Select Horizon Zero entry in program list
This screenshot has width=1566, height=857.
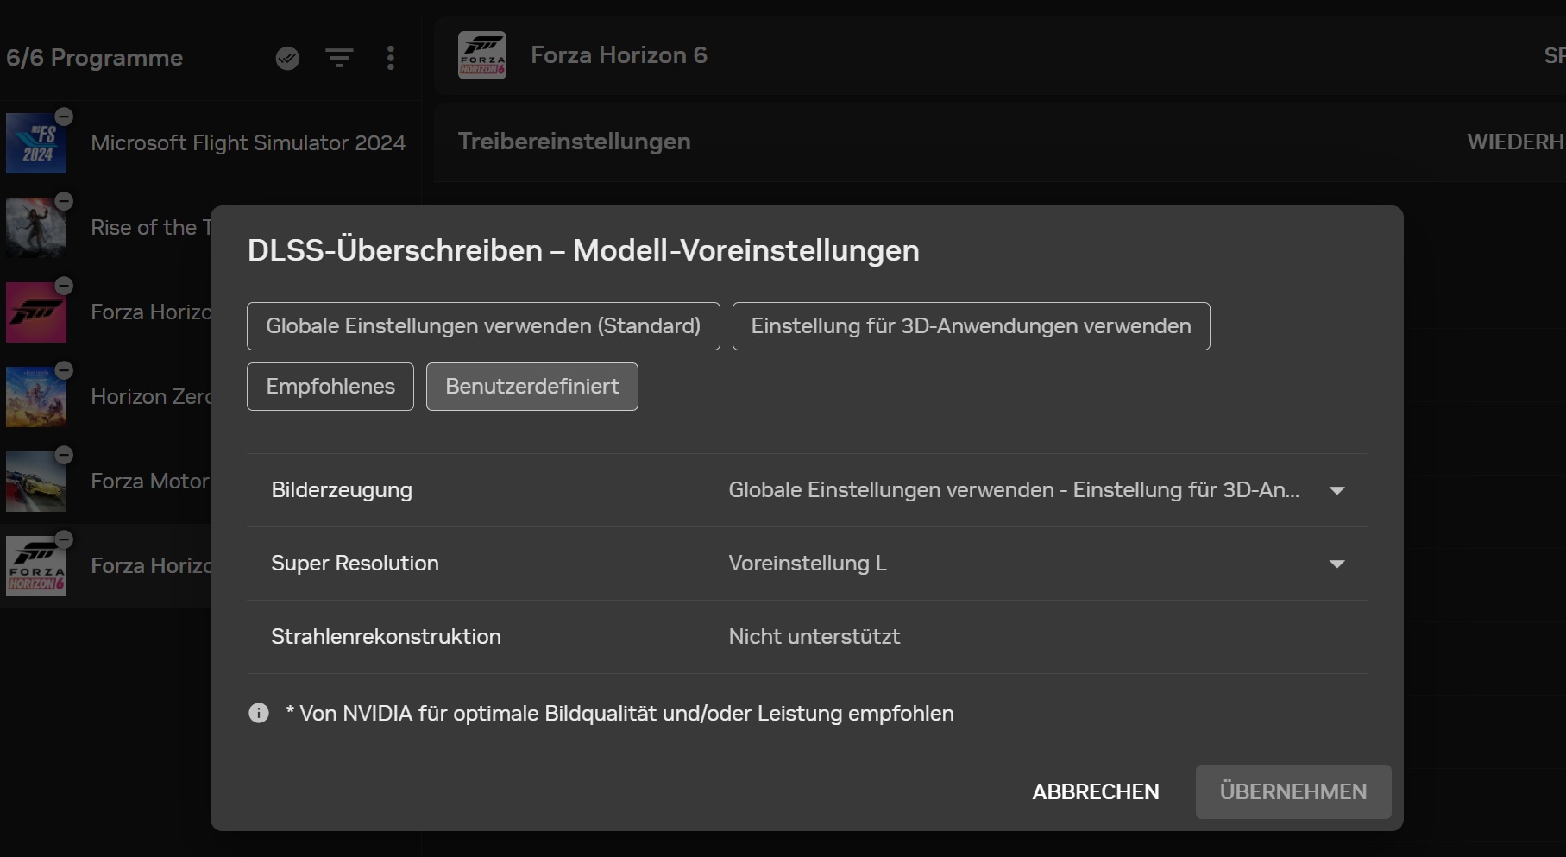click(151, 397)
